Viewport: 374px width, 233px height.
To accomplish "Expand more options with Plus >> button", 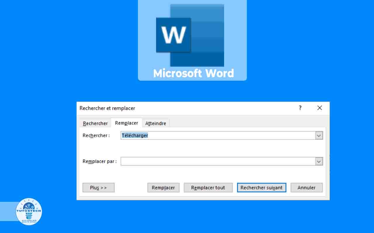I will coord(98,188).
